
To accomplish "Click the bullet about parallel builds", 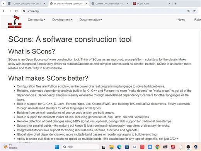I will tap(93, 126).
